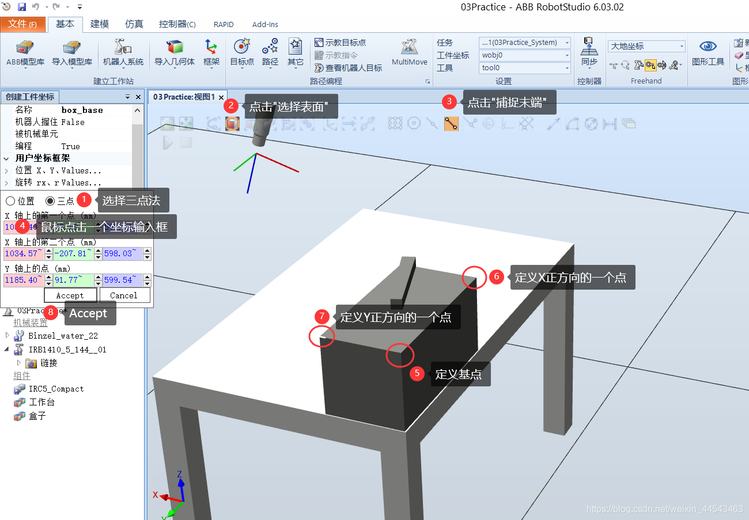Image resolution: width=749 pixels, height=520 pixels.
Task: Click 示教目标点 teach target button
Action: tap(341, 43)
